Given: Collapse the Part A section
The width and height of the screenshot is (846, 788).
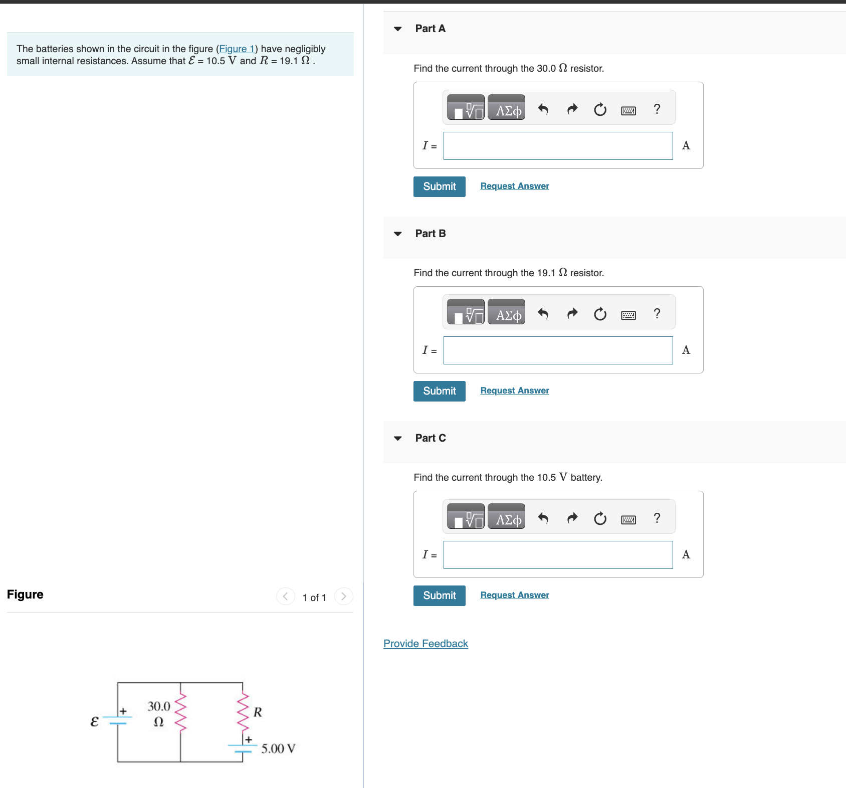Looking at the screenshot, I should click(397, 29).
